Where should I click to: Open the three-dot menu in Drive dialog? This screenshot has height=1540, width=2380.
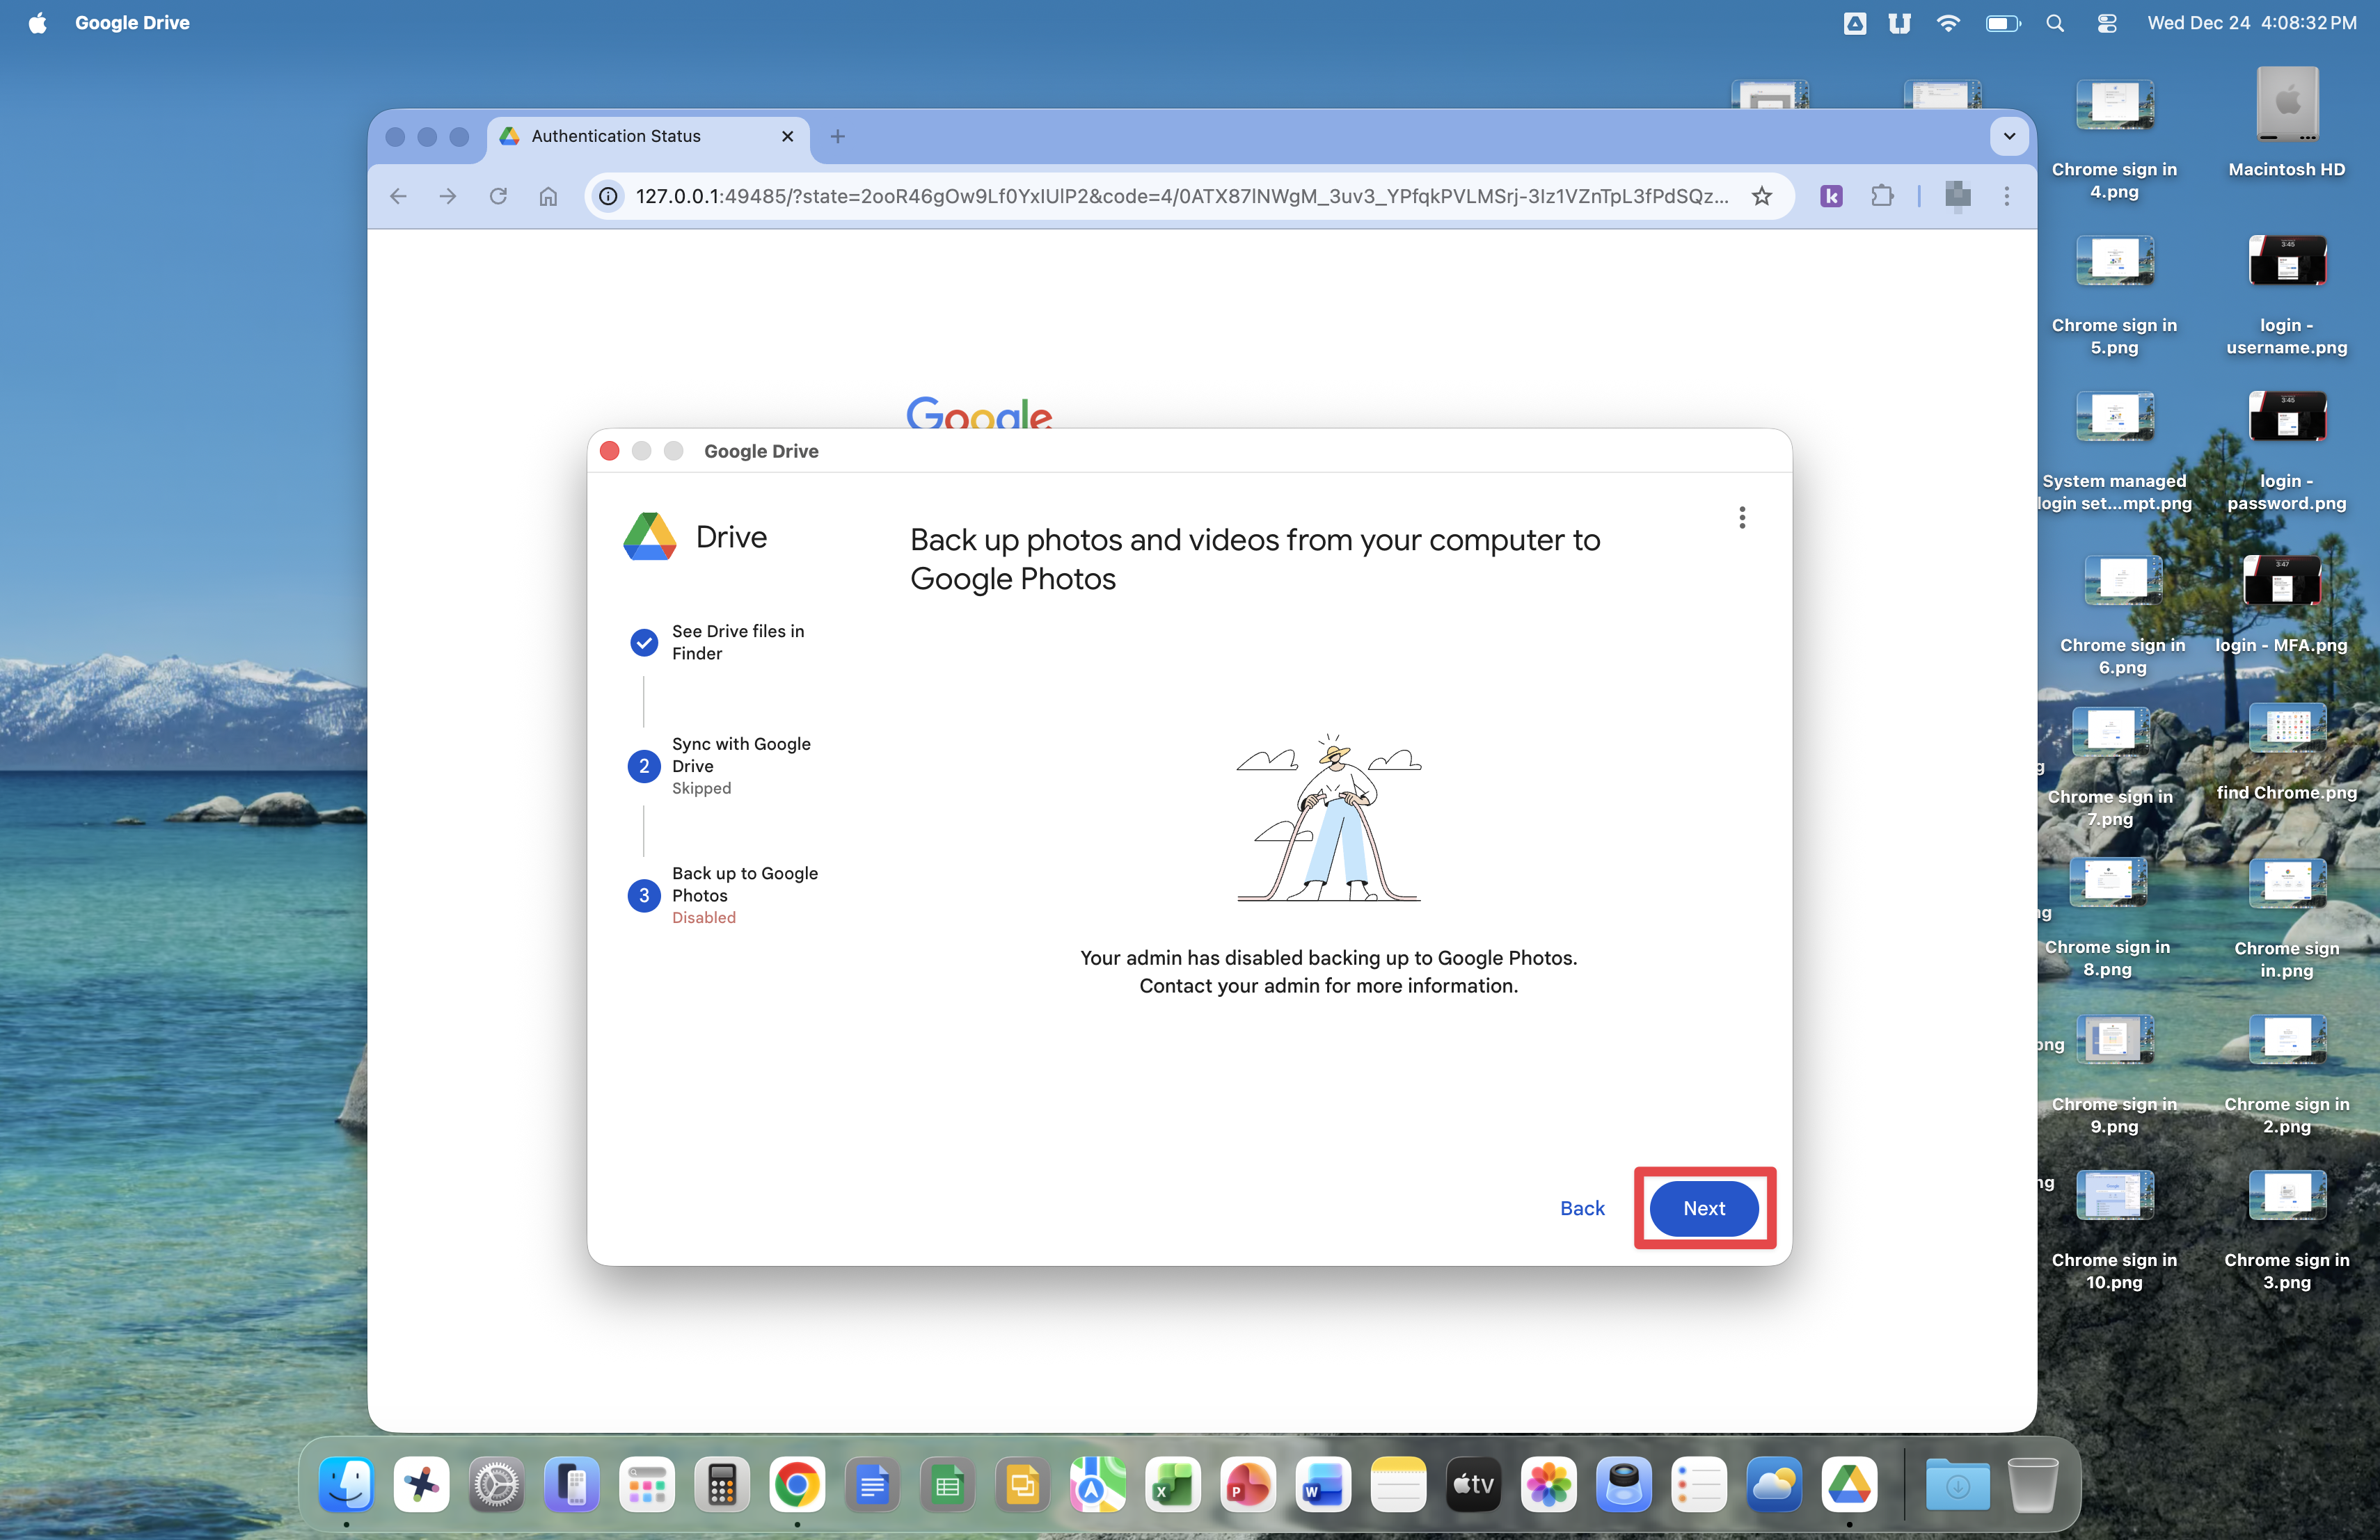pyautogui.click(x=1742, y=518)
